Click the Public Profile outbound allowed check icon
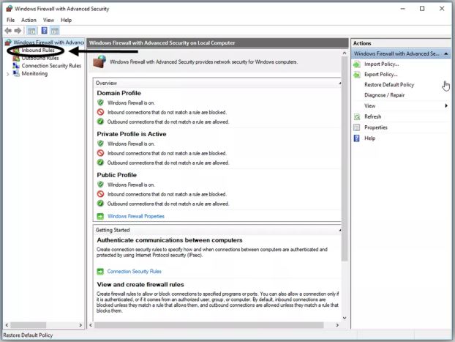455x342 pixels. 100,204
